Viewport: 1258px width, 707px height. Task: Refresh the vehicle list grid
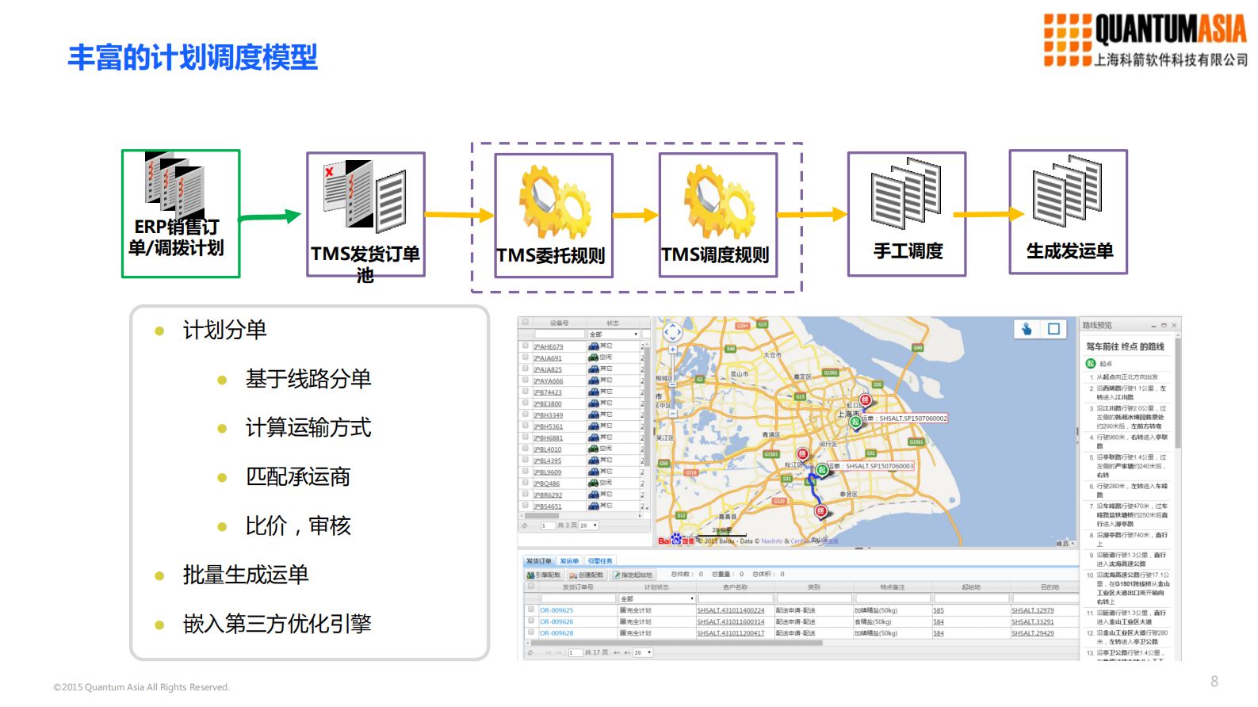[524, 525]
